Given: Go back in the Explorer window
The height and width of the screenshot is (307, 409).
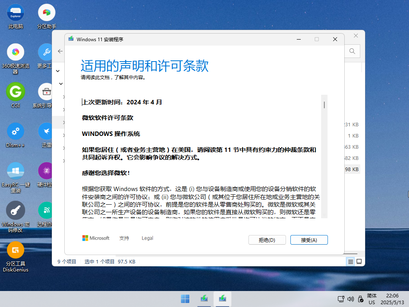Looking at the screenshot, I should (x=60, y=51).
